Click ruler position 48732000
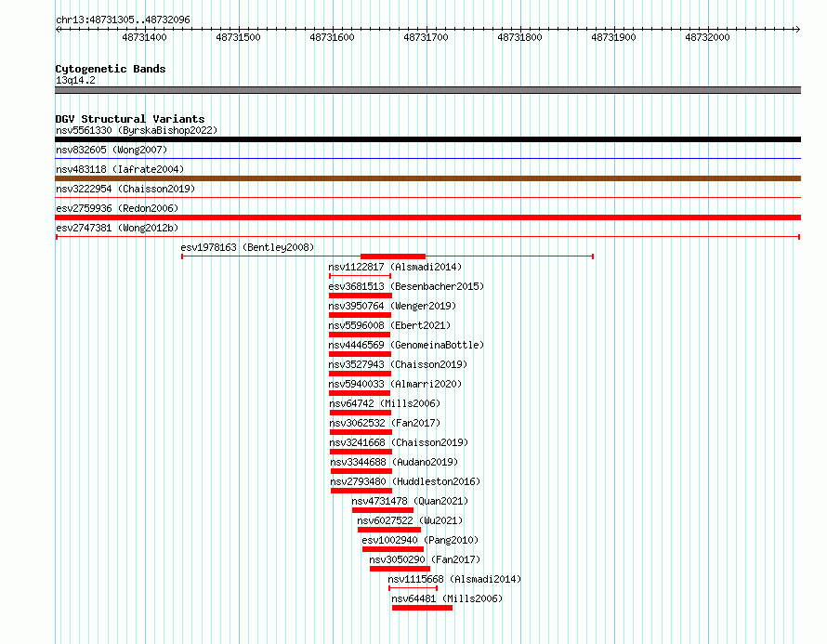827x644 pixels. tap(707, 37)
